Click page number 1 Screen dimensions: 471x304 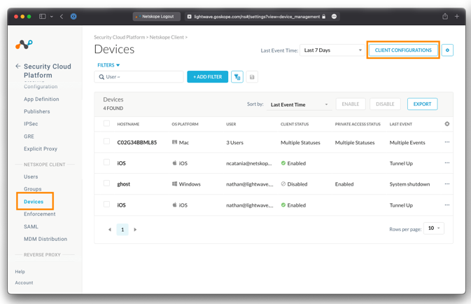(x=122, y=230)
